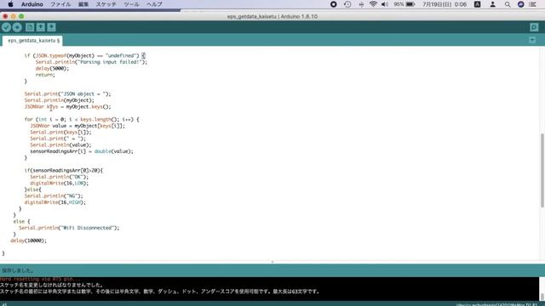Upload the sketch with arrow button
Screen dimensions: 545x306
(x=17, y=27)
